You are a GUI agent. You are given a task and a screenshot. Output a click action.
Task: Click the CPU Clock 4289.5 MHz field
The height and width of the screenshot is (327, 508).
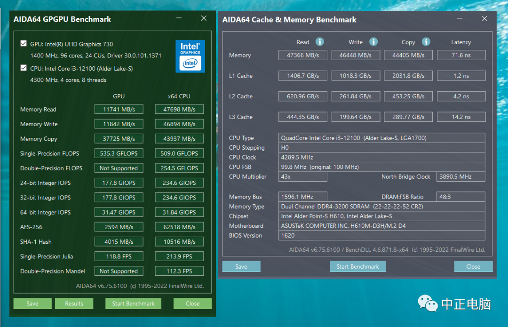click(x=381, y=157)
